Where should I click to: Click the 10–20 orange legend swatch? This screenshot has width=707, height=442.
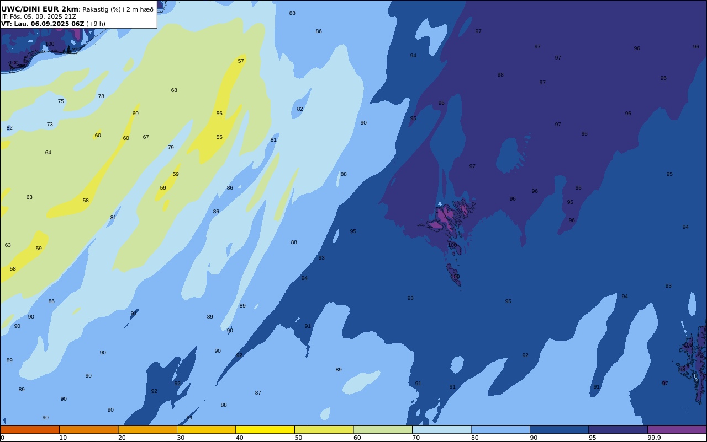(88, 429)
